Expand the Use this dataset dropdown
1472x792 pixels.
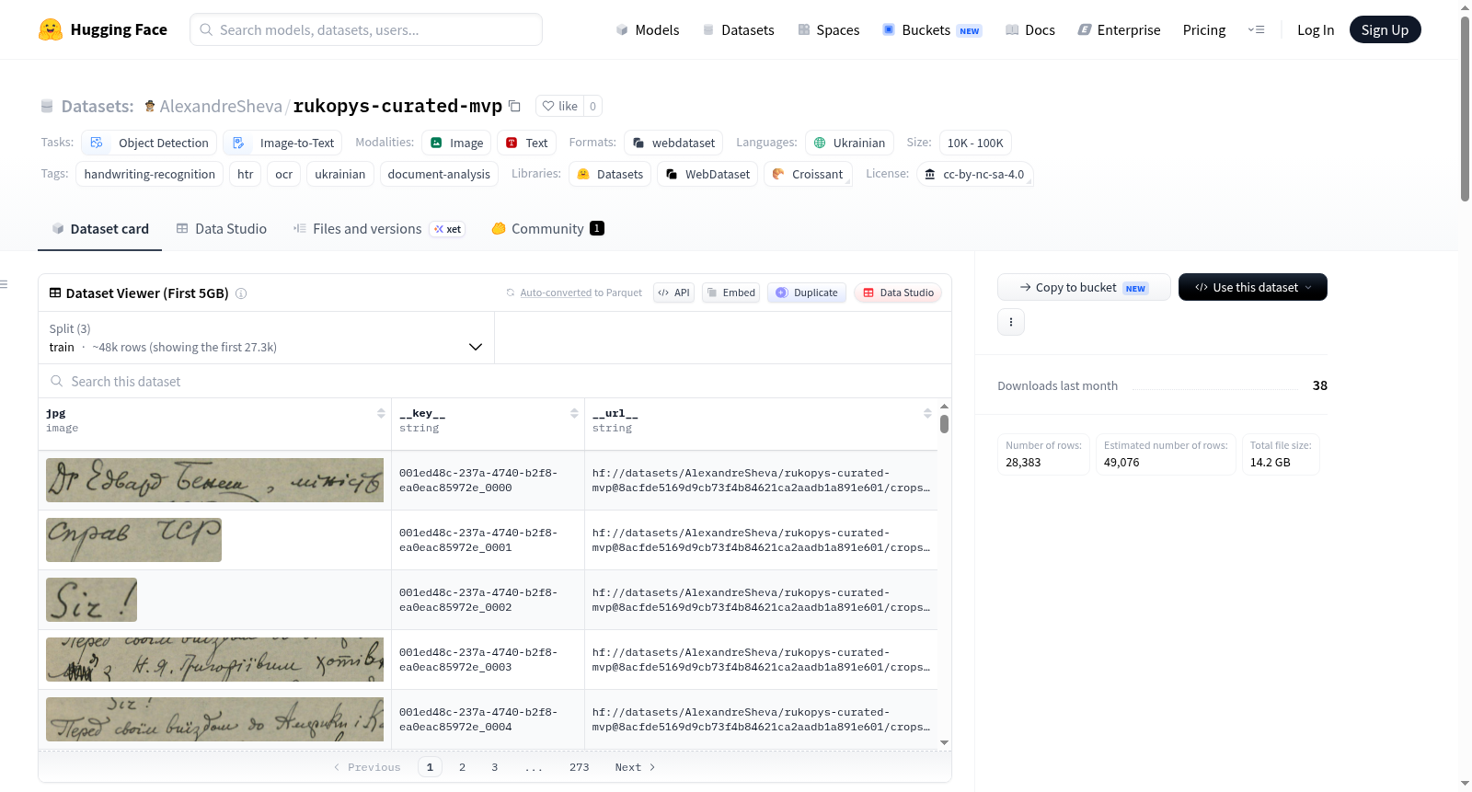1253,287
